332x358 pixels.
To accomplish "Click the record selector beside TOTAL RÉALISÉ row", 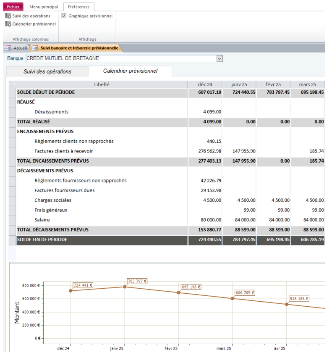I will coord(12,121).
